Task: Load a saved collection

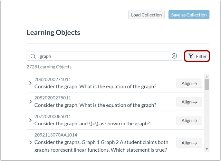Action: [146, 15]
